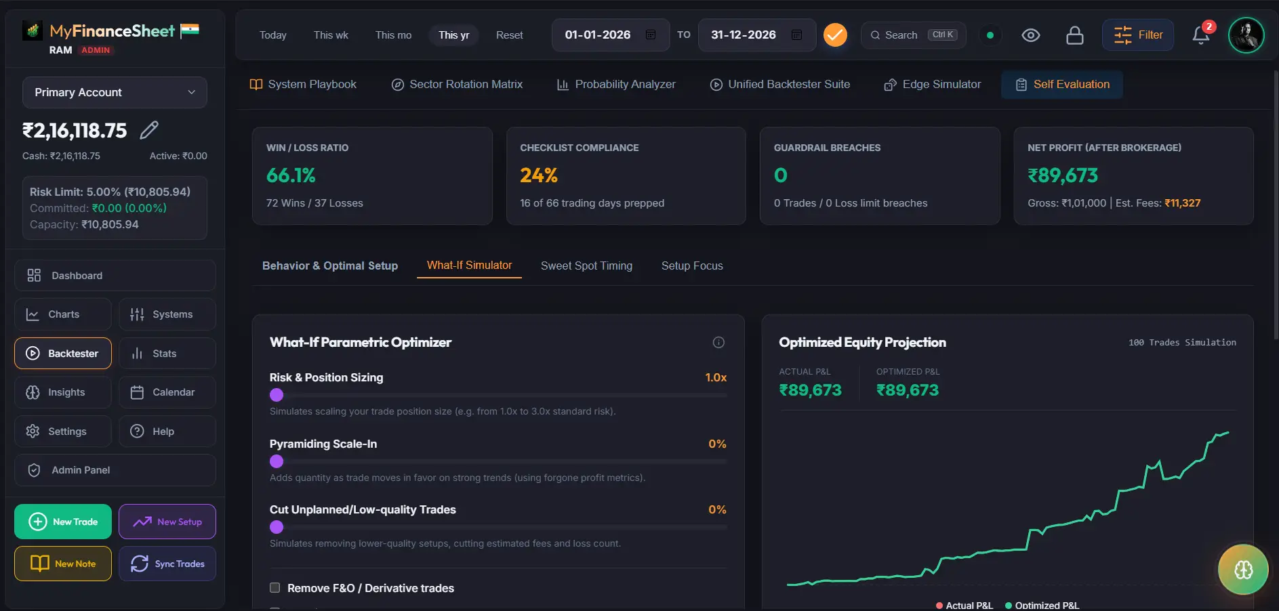Click the info icon in Parametric Optimizer
The width and height of the screenshot is (1279, 611).
click(x=718, y=343)
